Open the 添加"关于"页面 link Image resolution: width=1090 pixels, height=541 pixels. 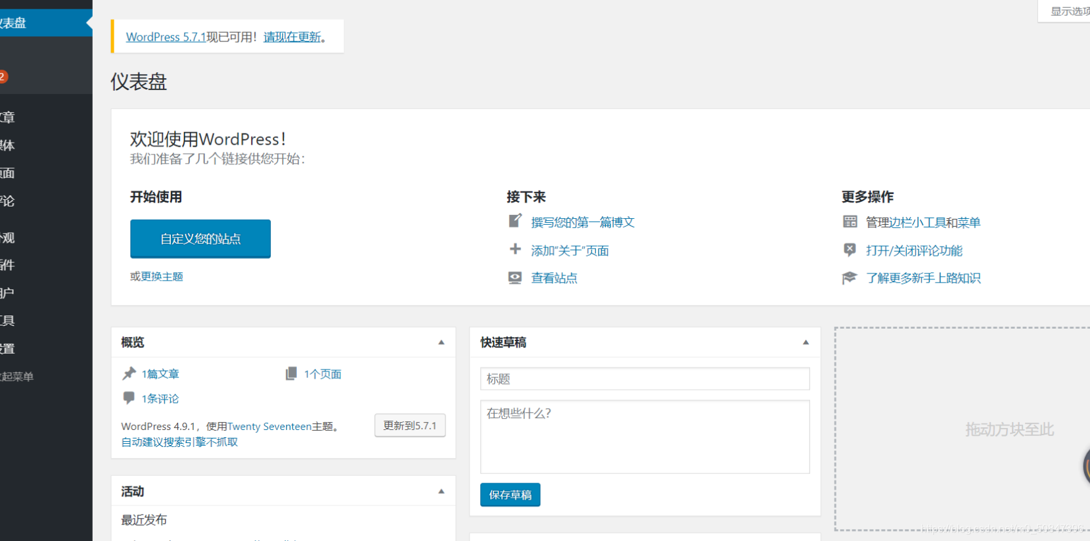click(x=570, y=250)
